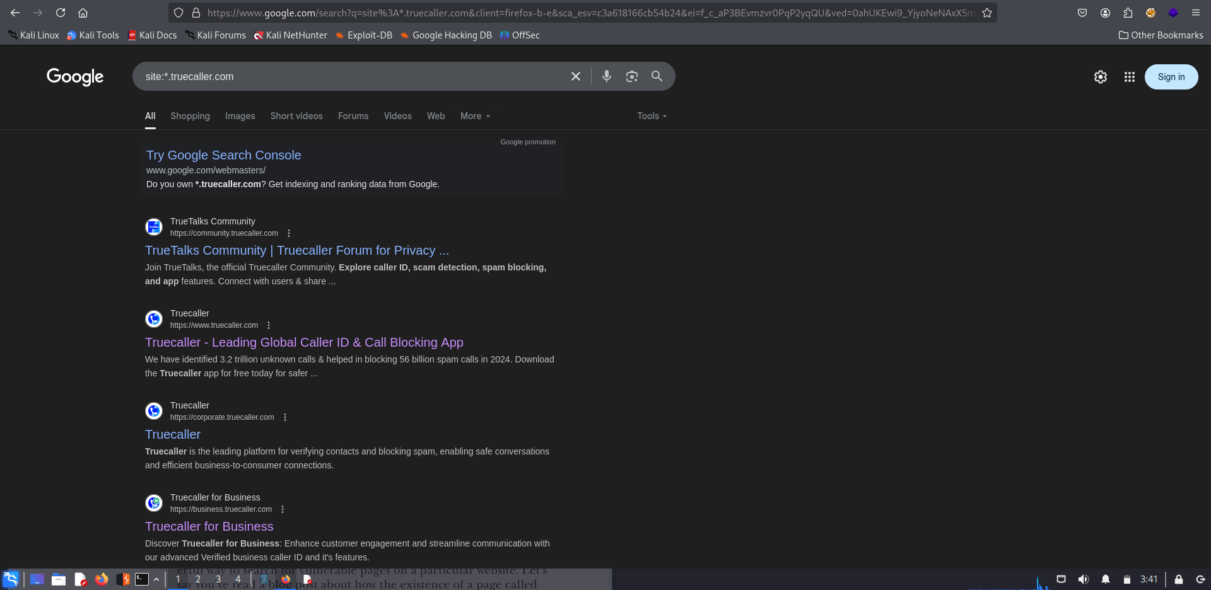The height and width of the screenshot is (590, 1211).
Task: Switch to the Videos results tab
Action: (398, 116)
